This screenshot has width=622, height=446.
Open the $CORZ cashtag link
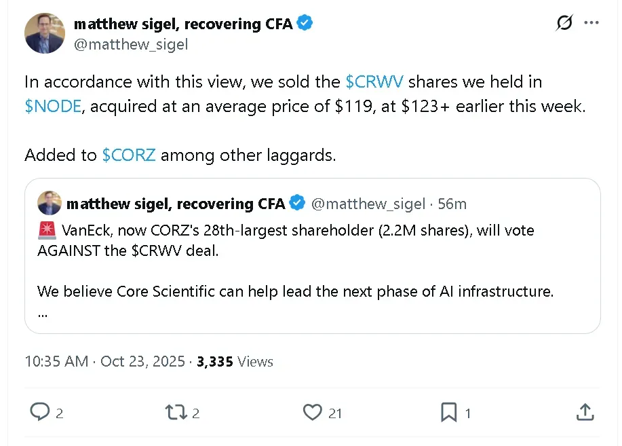[129, 155]
